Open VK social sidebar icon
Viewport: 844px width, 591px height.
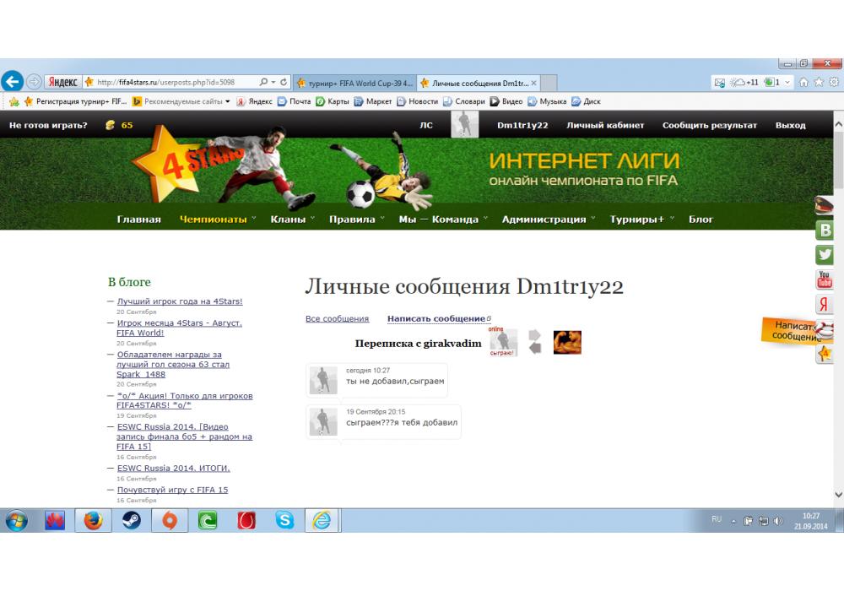825,230
